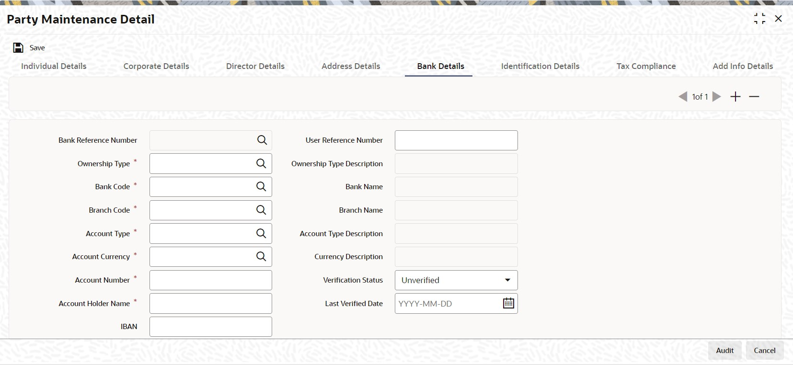Screen dimensions: 793x365
Task: Open Last Verified Date calendar picker
Action: (x=508, y=303)
